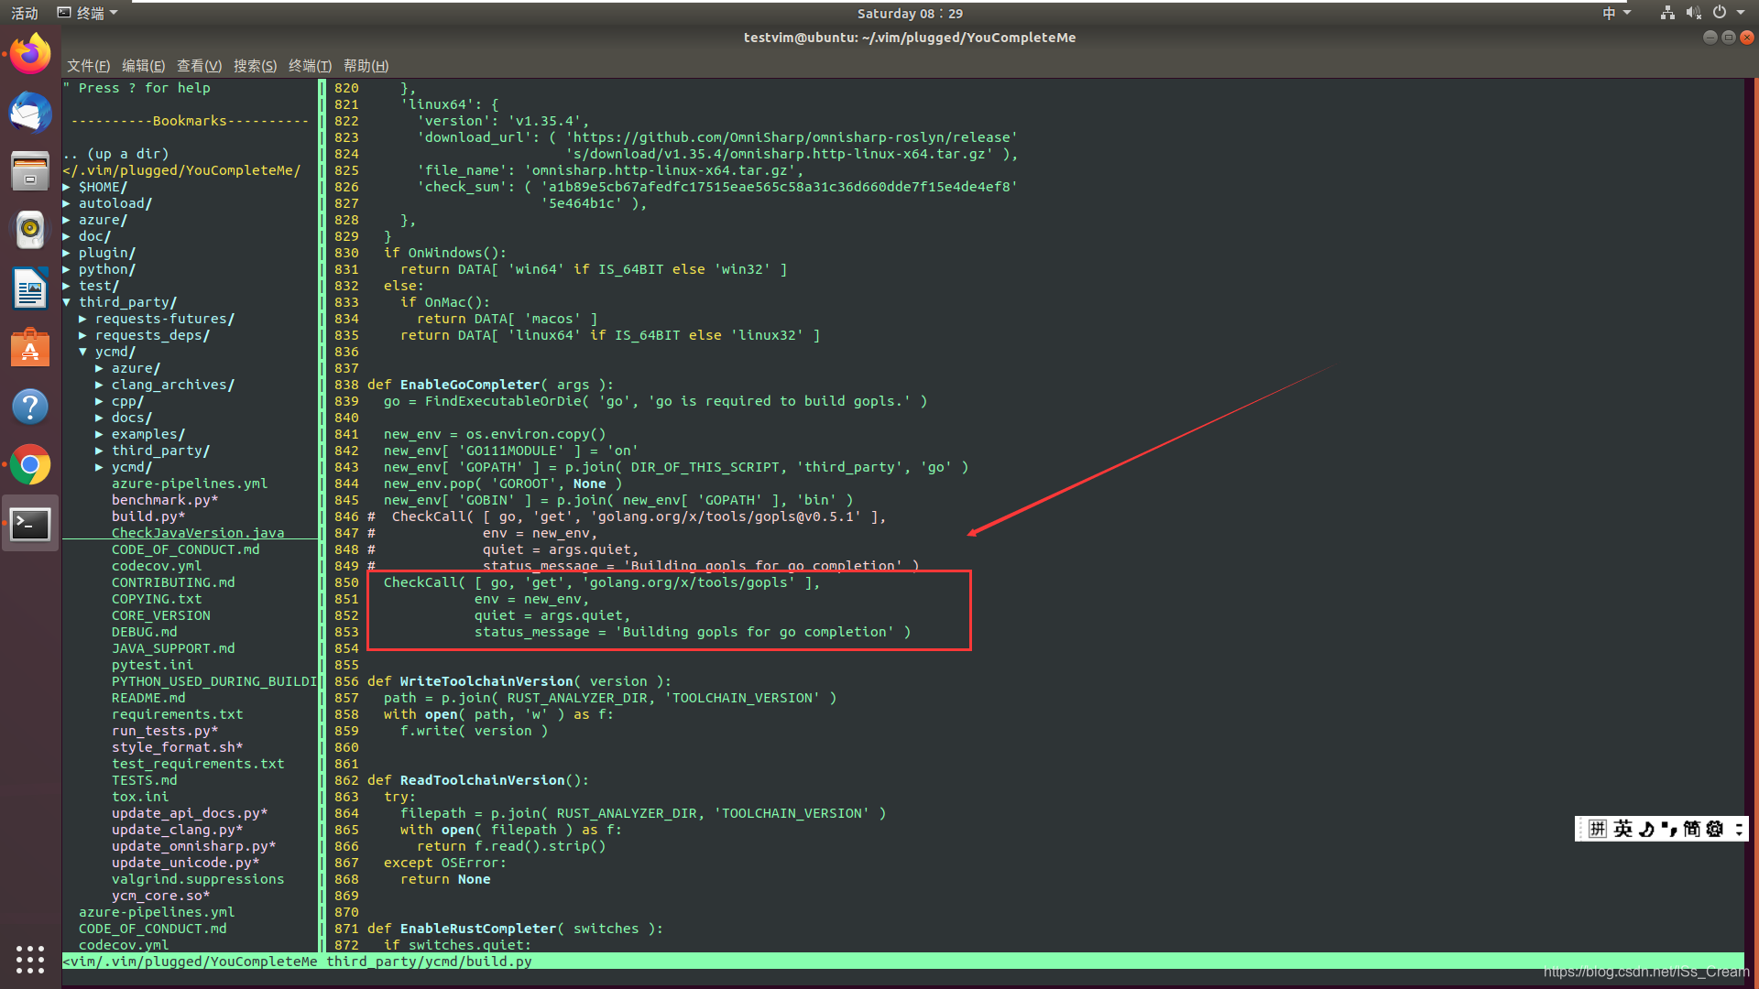Open Rhythmbox music player icon
1759x989 pixels.
pyautogui.click(x=30, y=230)
